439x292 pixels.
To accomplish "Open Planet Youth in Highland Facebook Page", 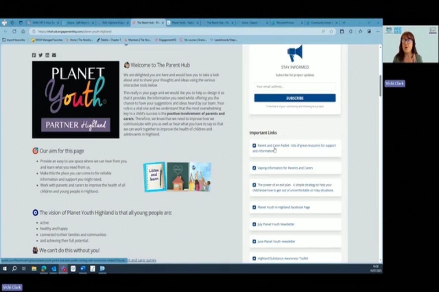I will pyautogui.click(x=295, y=207).
